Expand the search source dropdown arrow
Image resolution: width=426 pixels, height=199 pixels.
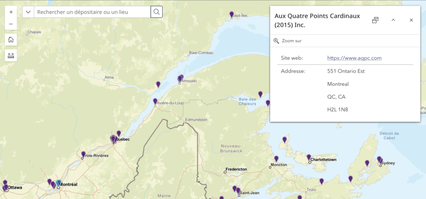point(28,12)
